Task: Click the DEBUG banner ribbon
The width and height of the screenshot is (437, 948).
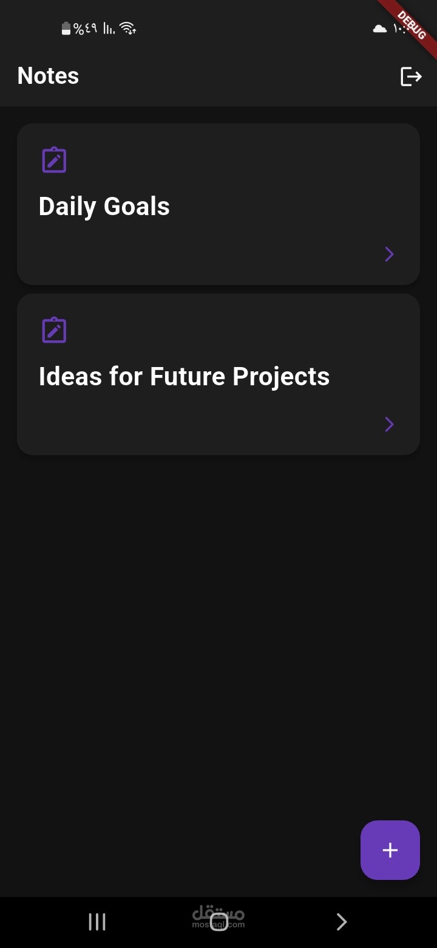Action: pyautogui.click(x=413, y=24)
